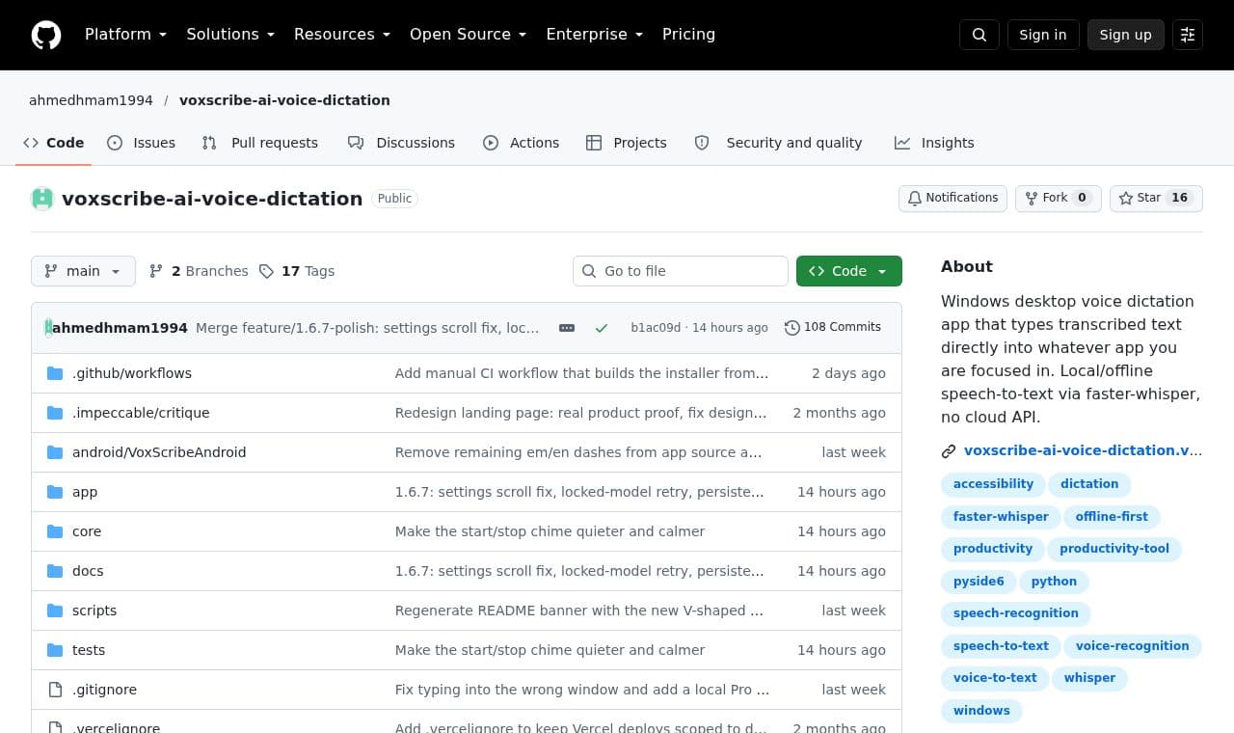Image resolution: width=1234 pixels, height=733 pixels.
Task: Click the green check status icon for the latest commit
Action: point(602,328)
